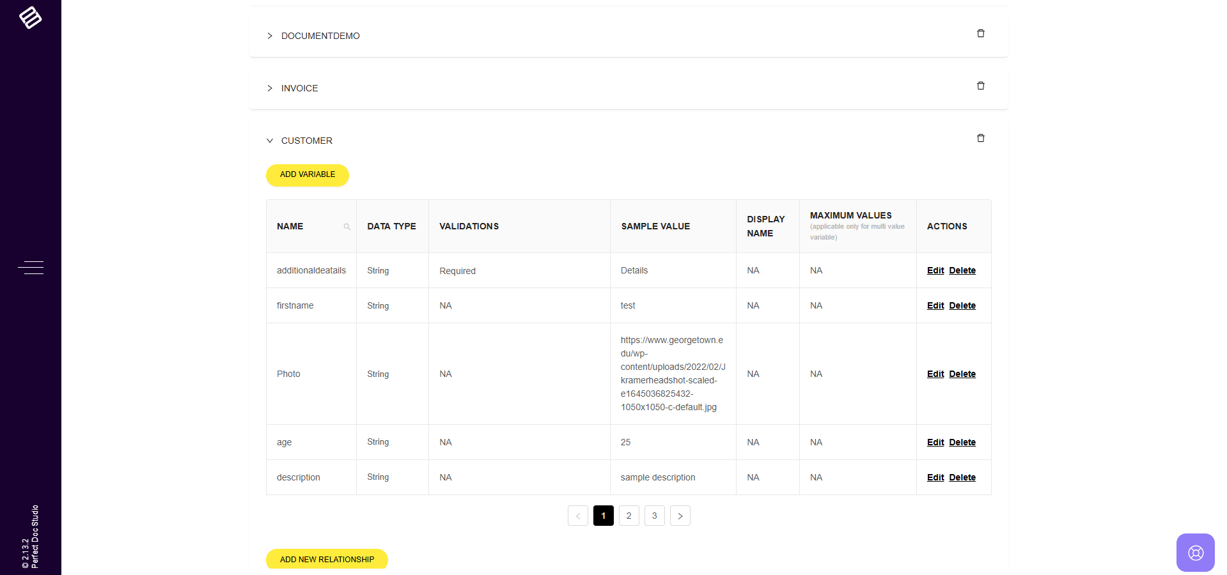Delete the age variable
1227x575 pixels.
tap(962, 443)
